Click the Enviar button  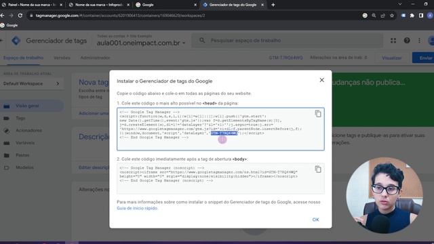point(424,58)
